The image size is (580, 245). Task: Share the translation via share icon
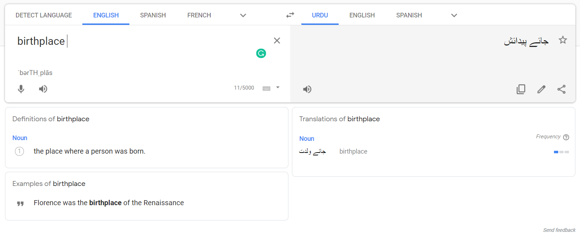[561, 89]
